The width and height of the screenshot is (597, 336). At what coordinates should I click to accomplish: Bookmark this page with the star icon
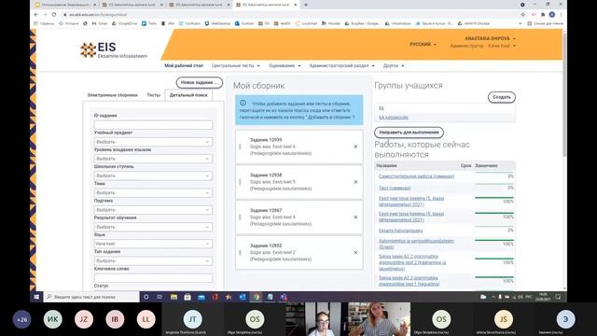click(x=522, y=15)
